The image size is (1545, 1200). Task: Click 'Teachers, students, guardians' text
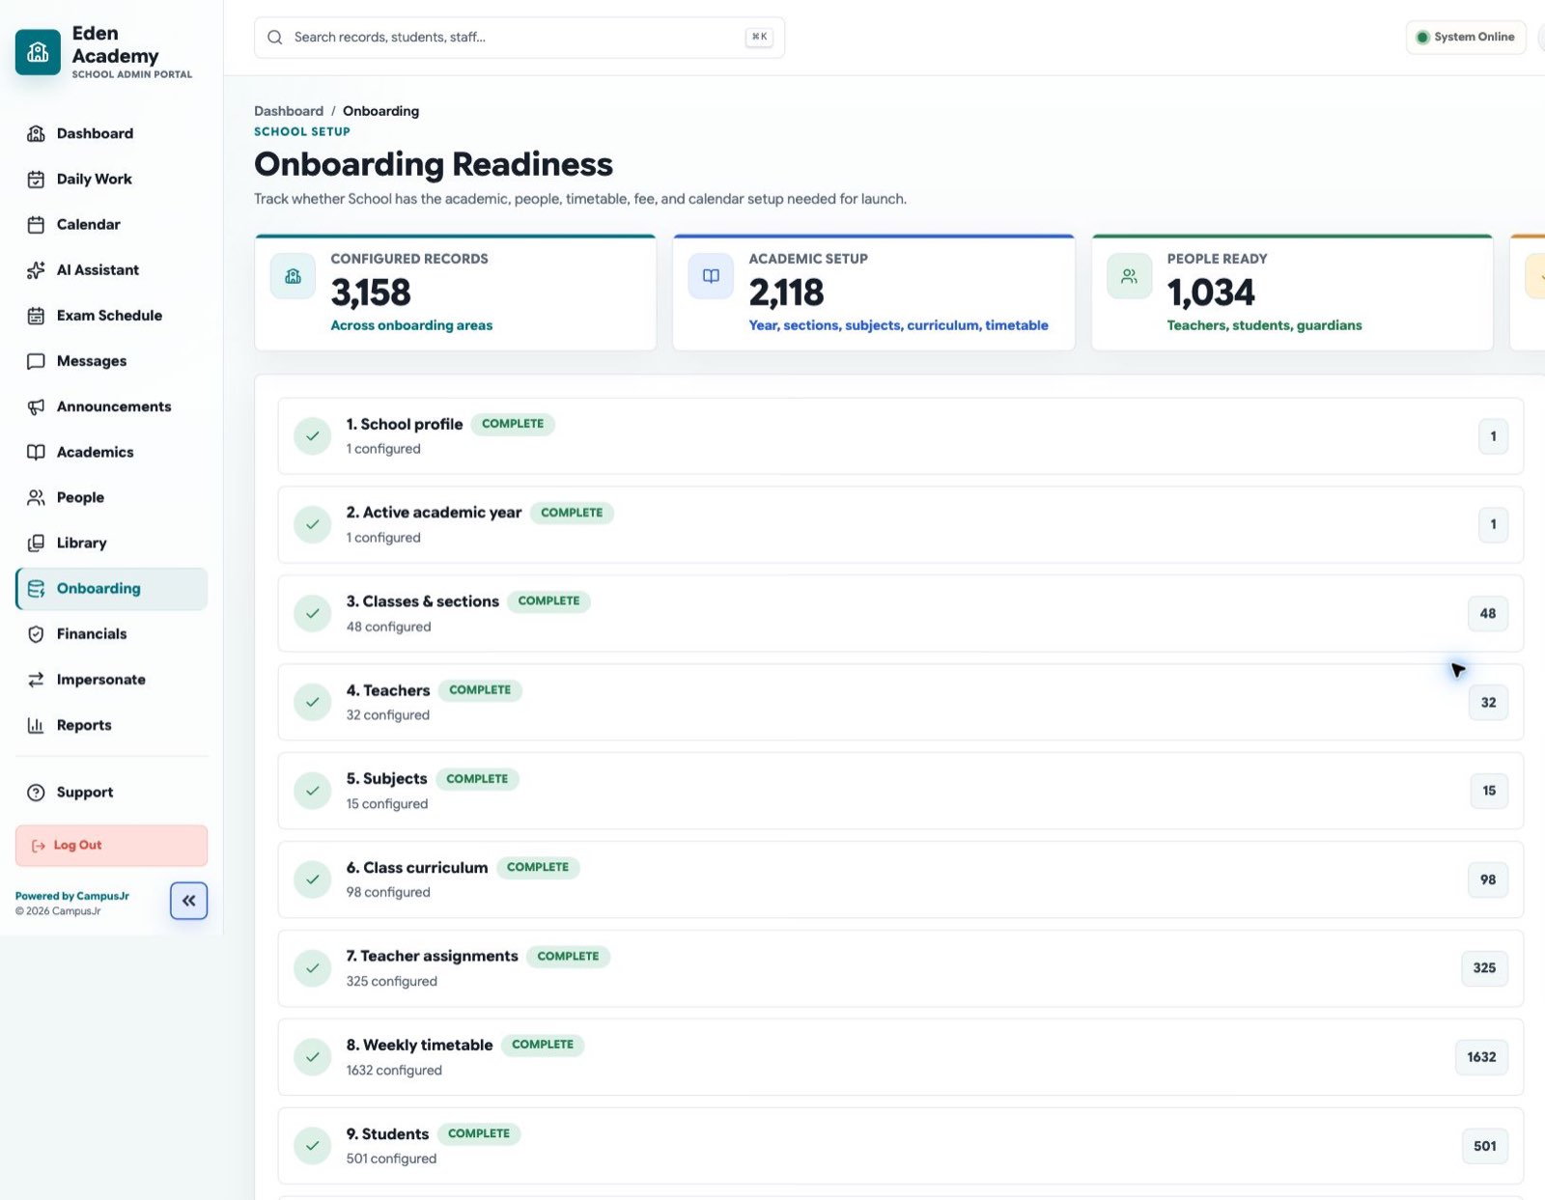[x=1264, y=325]
